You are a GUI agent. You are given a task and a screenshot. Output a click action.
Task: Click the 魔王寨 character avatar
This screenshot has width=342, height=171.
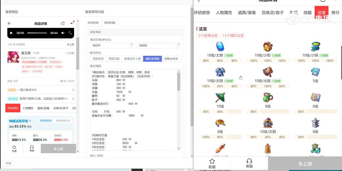click(x=13, y=57)
